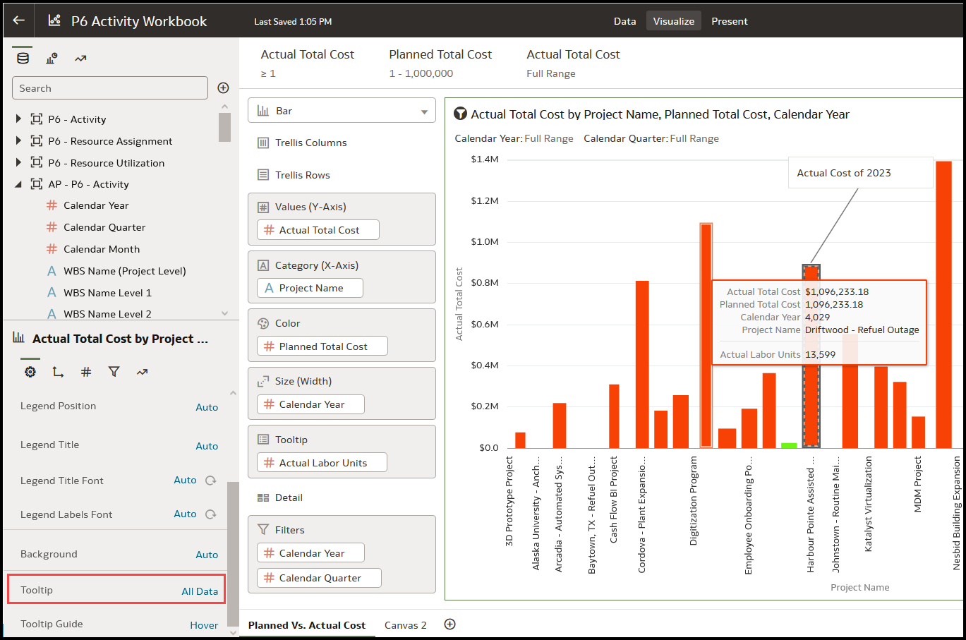
Task: Switch to the Visualize tab
Action: [674, 21]
